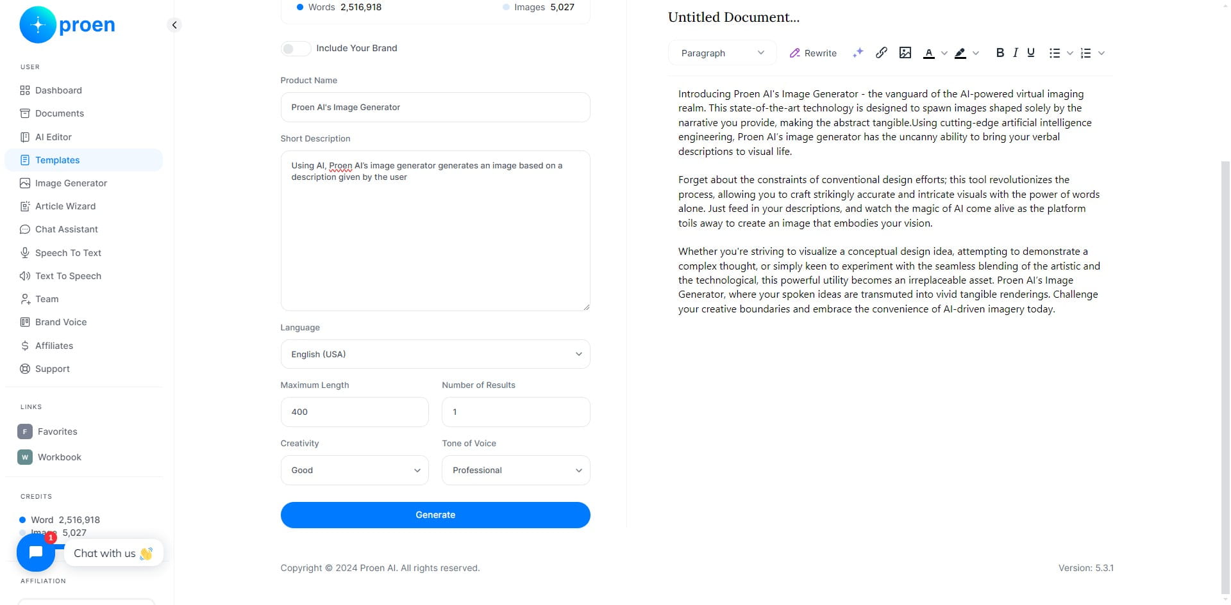Open the Creativity Good dropdown
The width and height of the screenshot is (1231, 605).
point(355,470)
